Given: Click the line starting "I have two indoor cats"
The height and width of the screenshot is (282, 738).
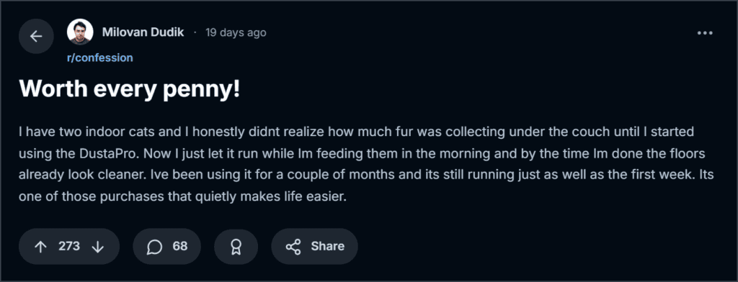Looking at the screenshot, I should pyautogui.click(x=356, y=132).
